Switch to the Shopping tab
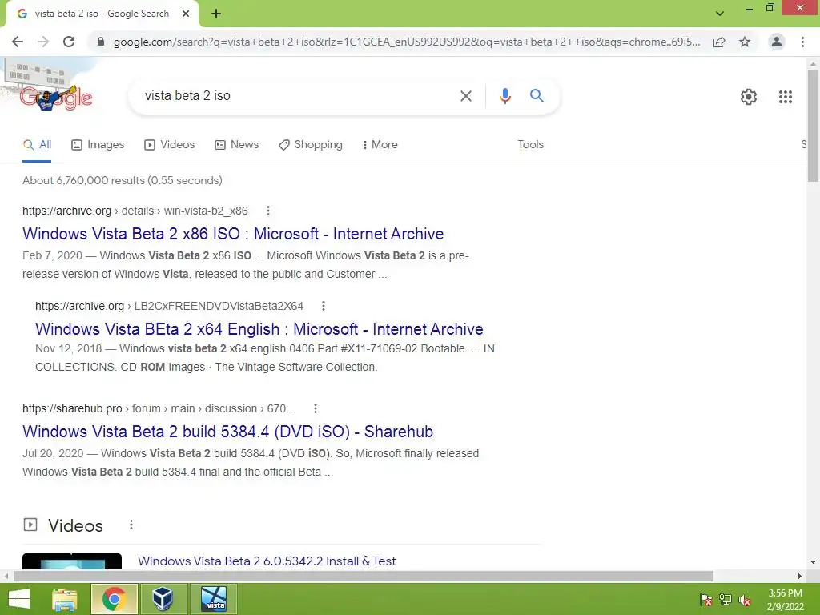 click(x=311, y=144)
